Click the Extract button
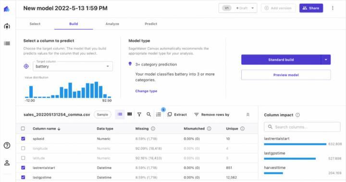The height and width of the screenshot is (182, 346). [x=177, y=115]
